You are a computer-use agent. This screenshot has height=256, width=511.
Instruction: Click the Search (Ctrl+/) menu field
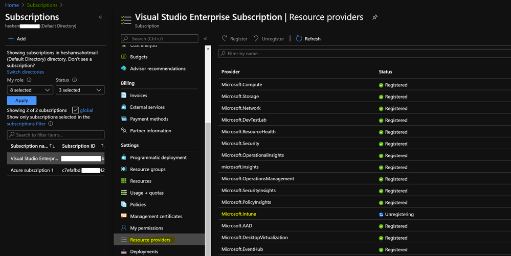click(x=160, y=38)
